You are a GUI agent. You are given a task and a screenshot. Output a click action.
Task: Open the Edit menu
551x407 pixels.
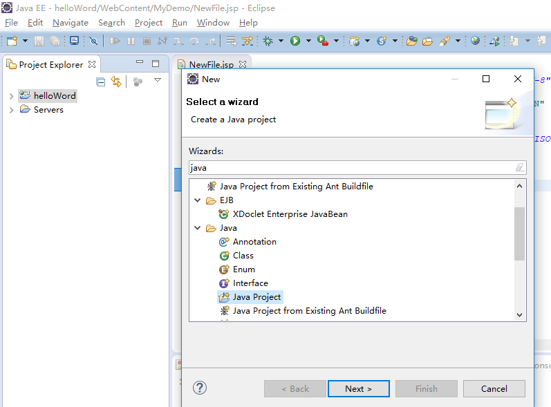click(35, 23)
